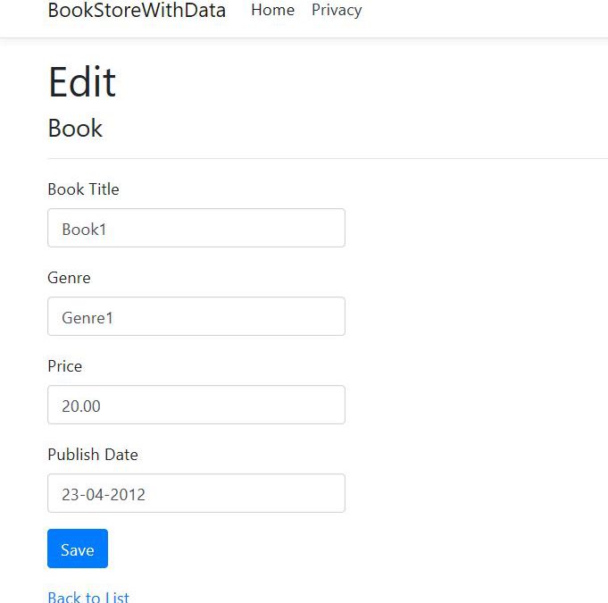Click the Book Title field label
608x603 pixels.
tap(83, 189)
